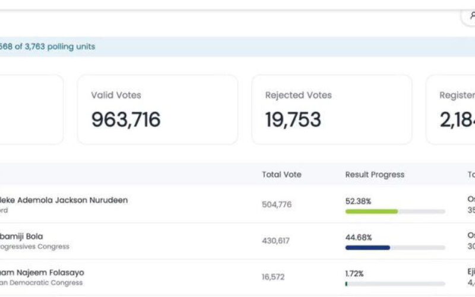Image resolution: width=475 pixels, height=297 pixels.
Task: Click the valid votes figure 963,716
Action: click(126, 120)
